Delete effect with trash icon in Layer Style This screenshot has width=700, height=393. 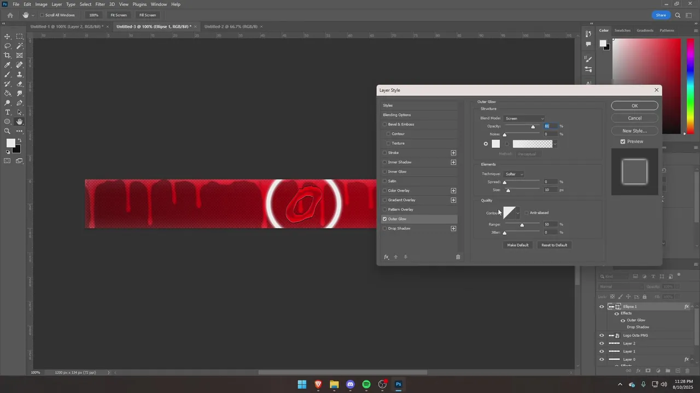point(458,257)
